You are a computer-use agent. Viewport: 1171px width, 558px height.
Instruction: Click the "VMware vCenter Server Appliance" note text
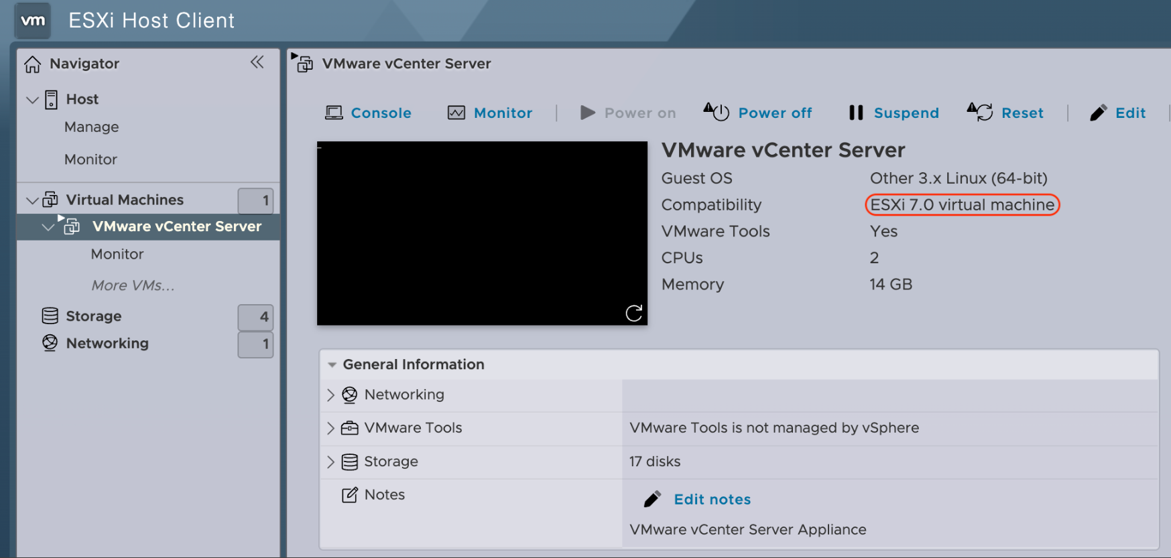(x=748, y=529)
